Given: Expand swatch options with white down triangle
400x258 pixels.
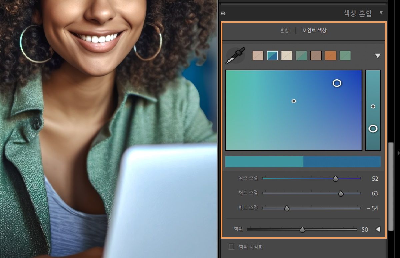Looking at the screenshot, I should pyautogui.click(x=378, y=56).
